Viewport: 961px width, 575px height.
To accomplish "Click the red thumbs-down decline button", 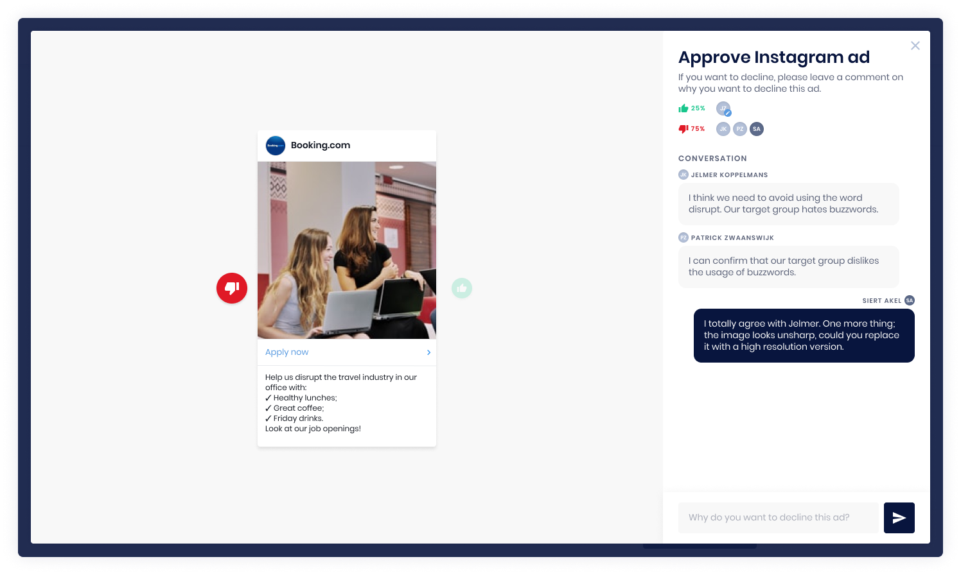I will tap(232, 288).
